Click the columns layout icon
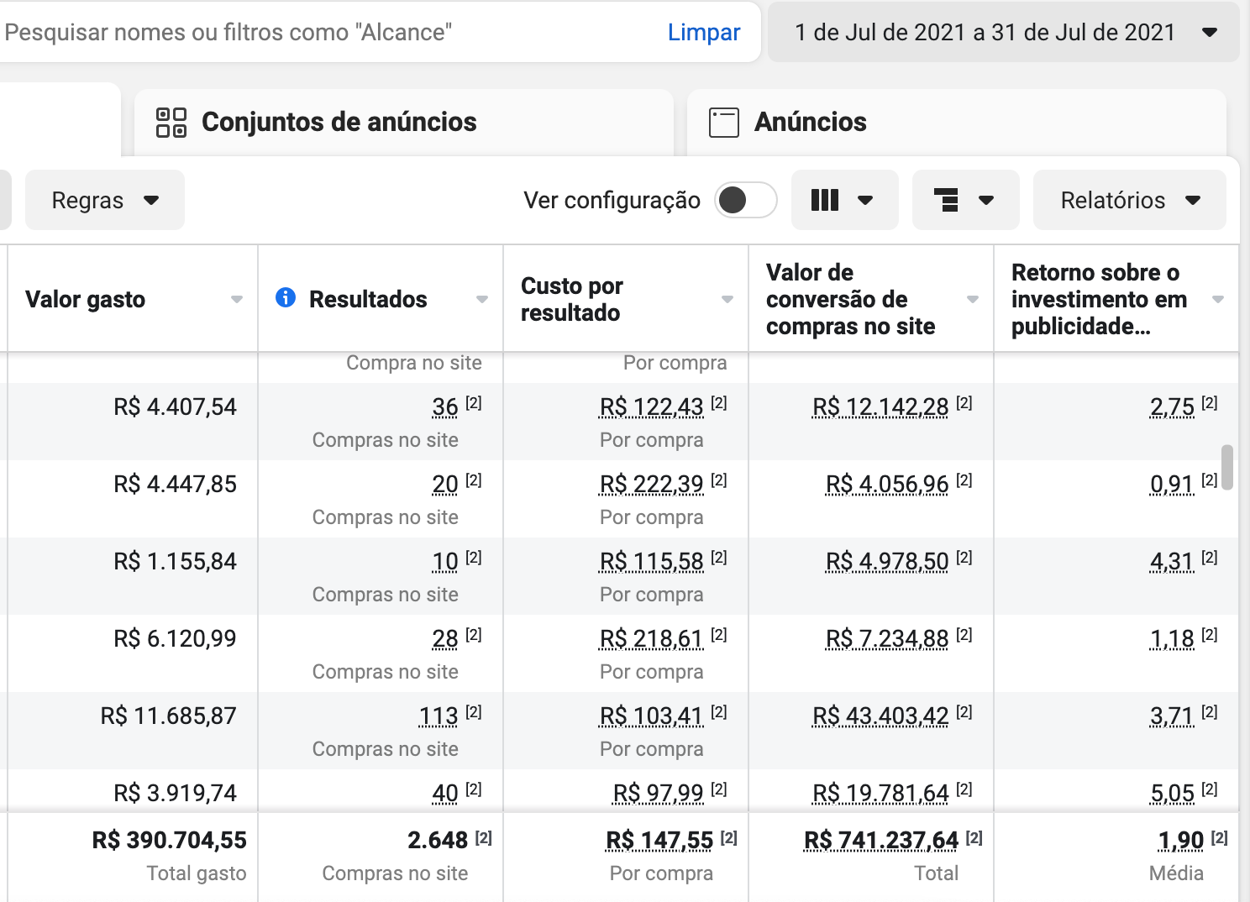Viewport: 1250px width, 902px height. 825,200
